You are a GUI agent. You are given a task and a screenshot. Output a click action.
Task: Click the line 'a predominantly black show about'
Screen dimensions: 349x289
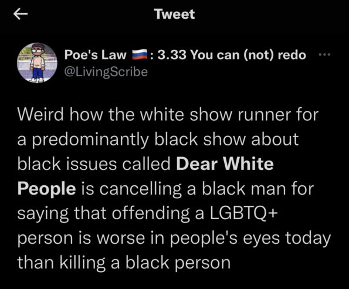pos(158,140)
